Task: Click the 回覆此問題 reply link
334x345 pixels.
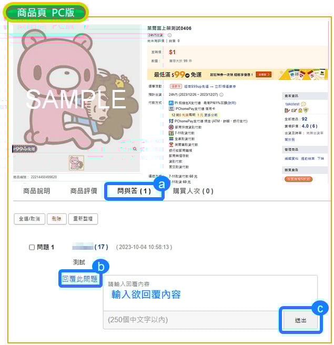Action: pos(79,279)
